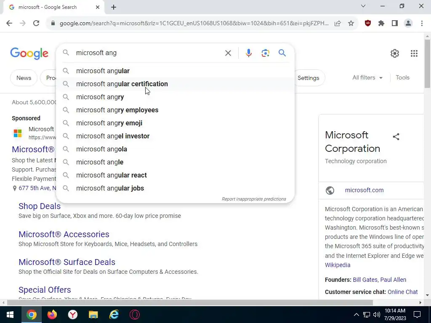Click the blue magnifier search button
The height and width of the screenshot is (323, 431).
click(282, 53)
